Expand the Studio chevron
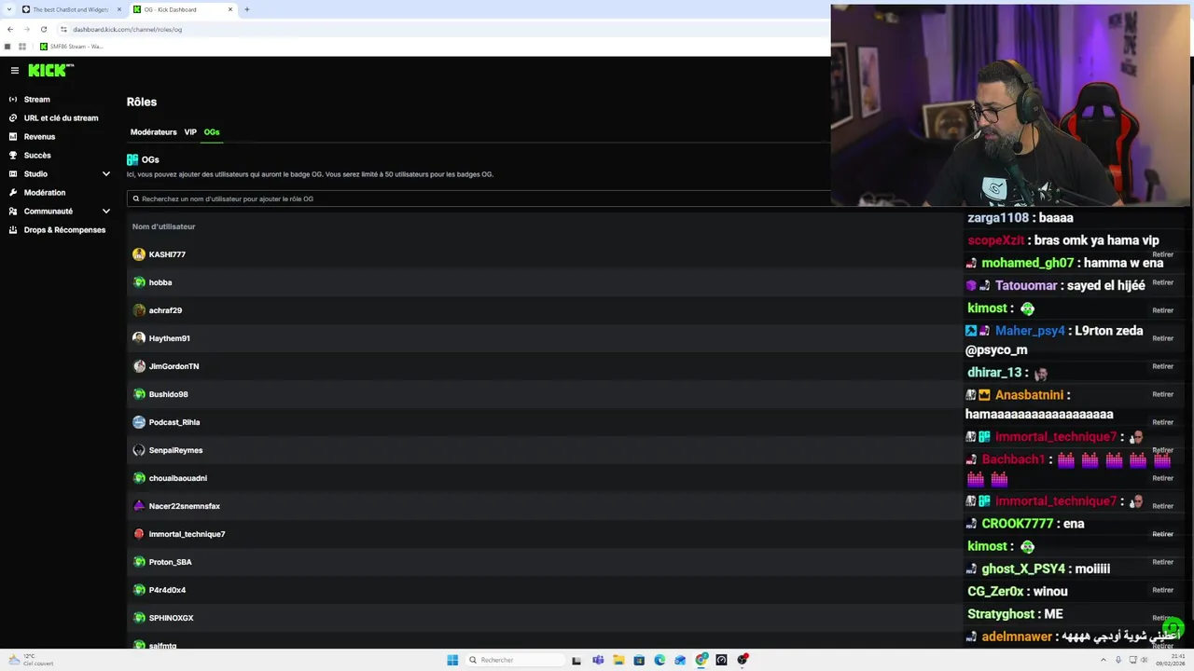This screenshot has width=1194, height=671. (105, 174)
